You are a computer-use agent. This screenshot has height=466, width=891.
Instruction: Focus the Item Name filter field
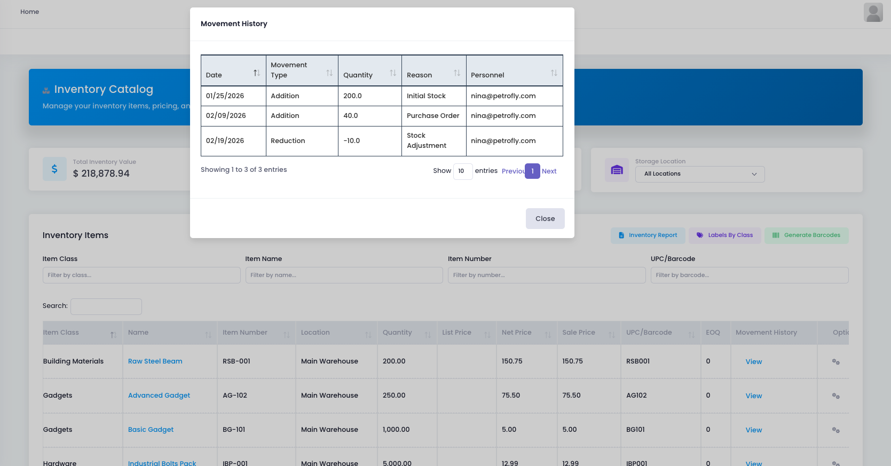tap(344, 275)
